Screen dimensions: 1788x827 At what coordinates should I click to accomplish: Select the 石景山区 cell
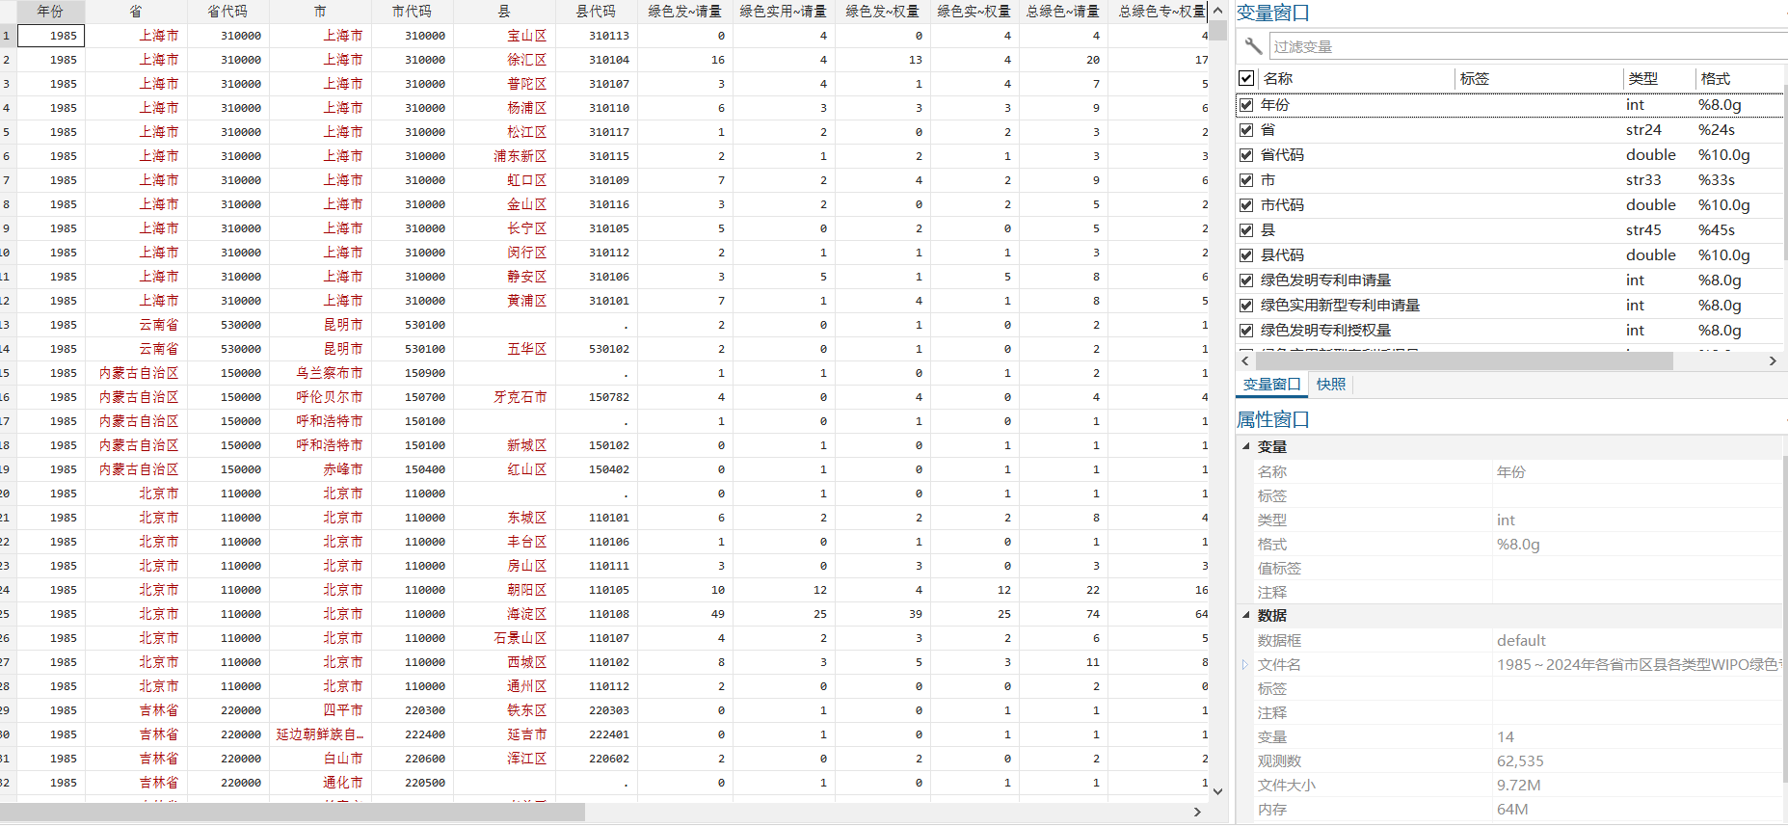[505, 638]
